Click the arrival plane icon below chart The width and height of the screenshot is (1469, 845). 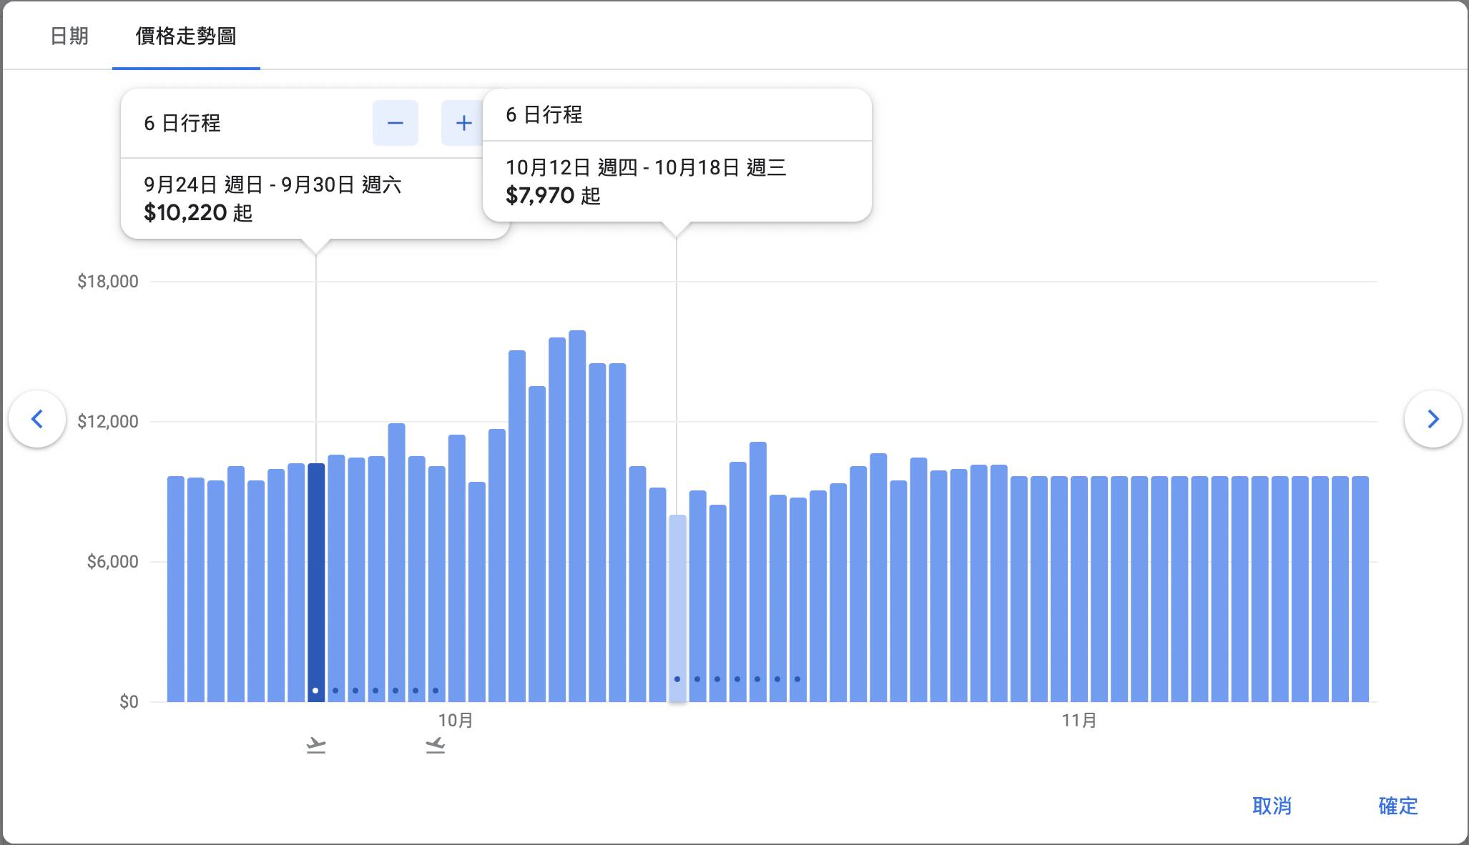435,746
